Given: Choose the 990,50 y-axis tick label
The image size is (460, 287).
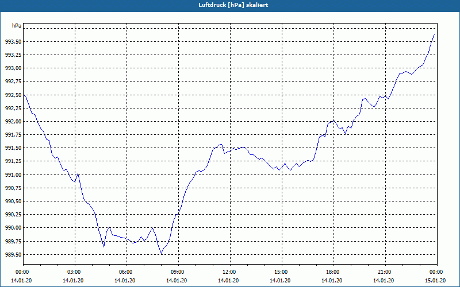Looking at the screenshot, I should [13, 201].
